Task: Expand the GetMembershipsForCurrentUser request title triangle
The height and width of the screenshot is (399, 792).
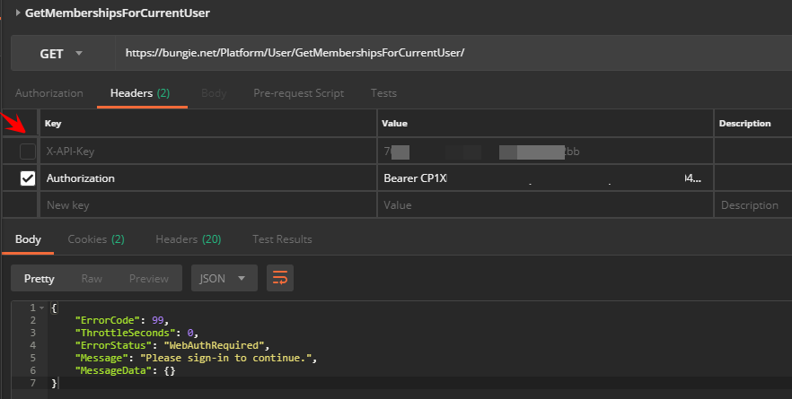Action: click(18, 13)
